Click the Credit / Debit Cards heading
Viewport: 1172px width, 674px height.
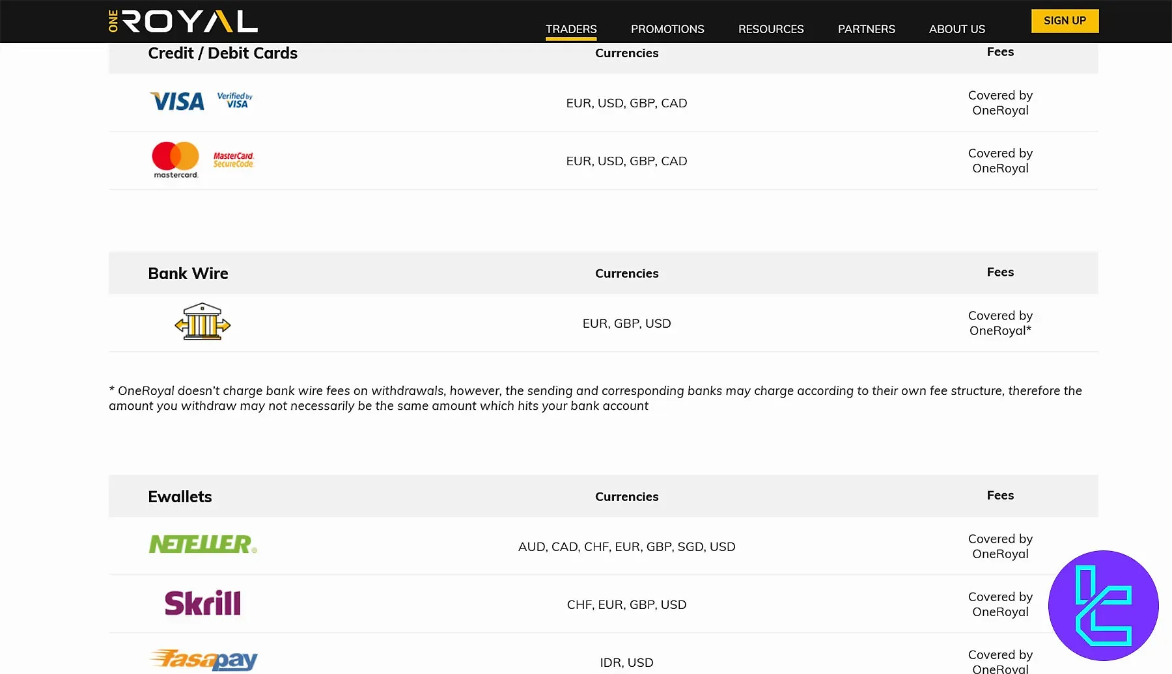(x=223, y=53)
